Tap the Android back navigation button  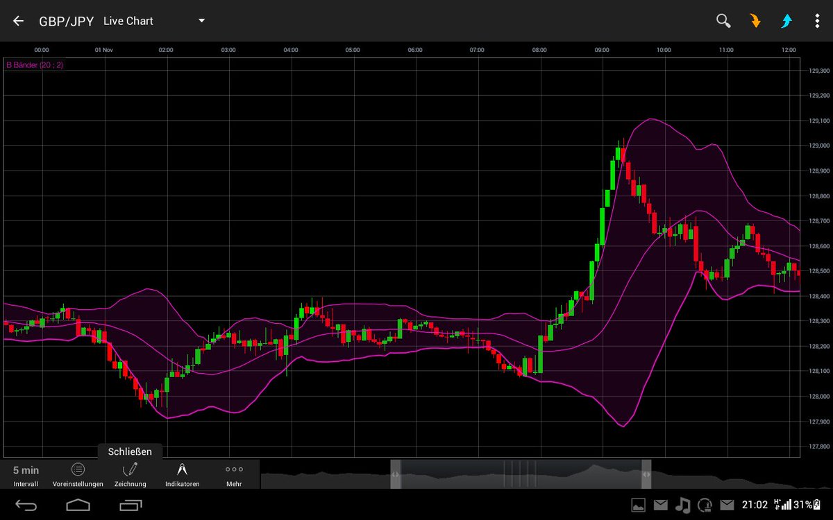point(26,505)
